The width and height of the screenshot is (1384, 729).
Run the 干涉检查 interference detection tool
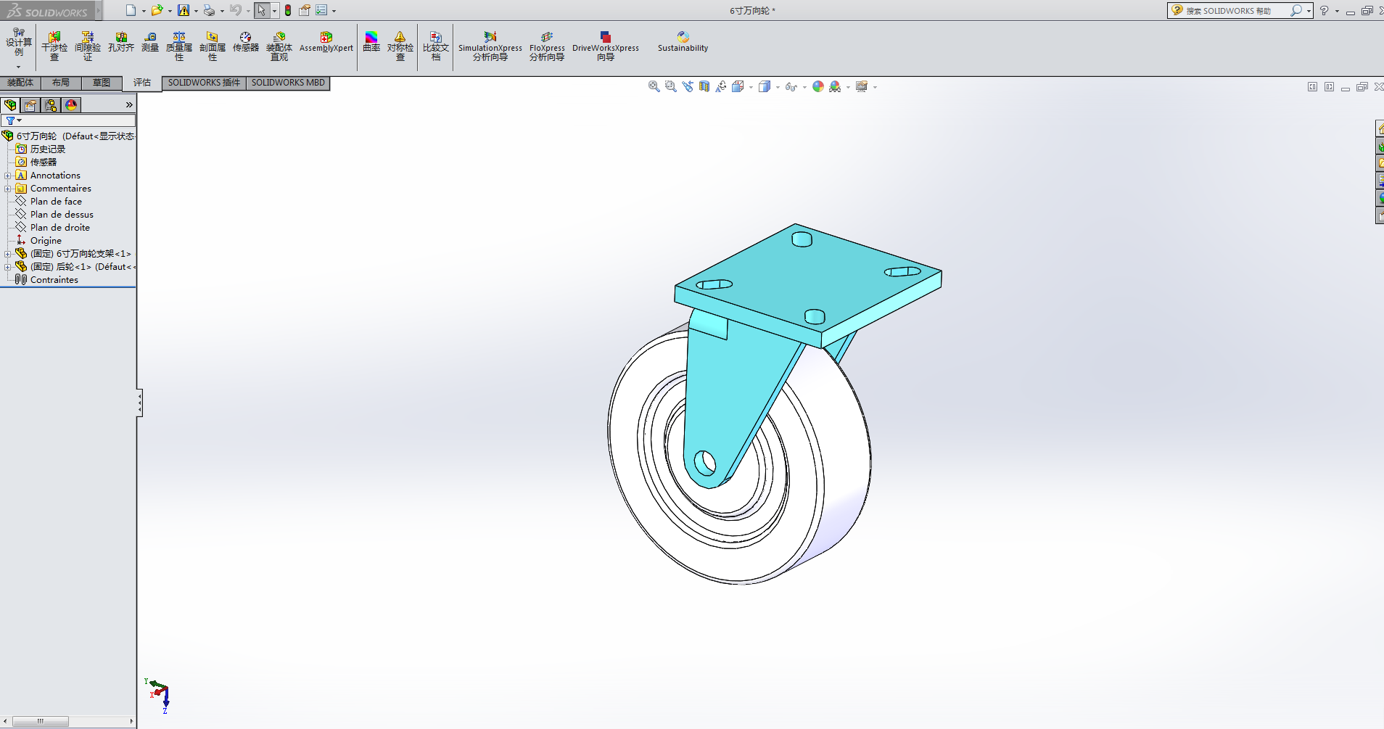coord(54,45)
